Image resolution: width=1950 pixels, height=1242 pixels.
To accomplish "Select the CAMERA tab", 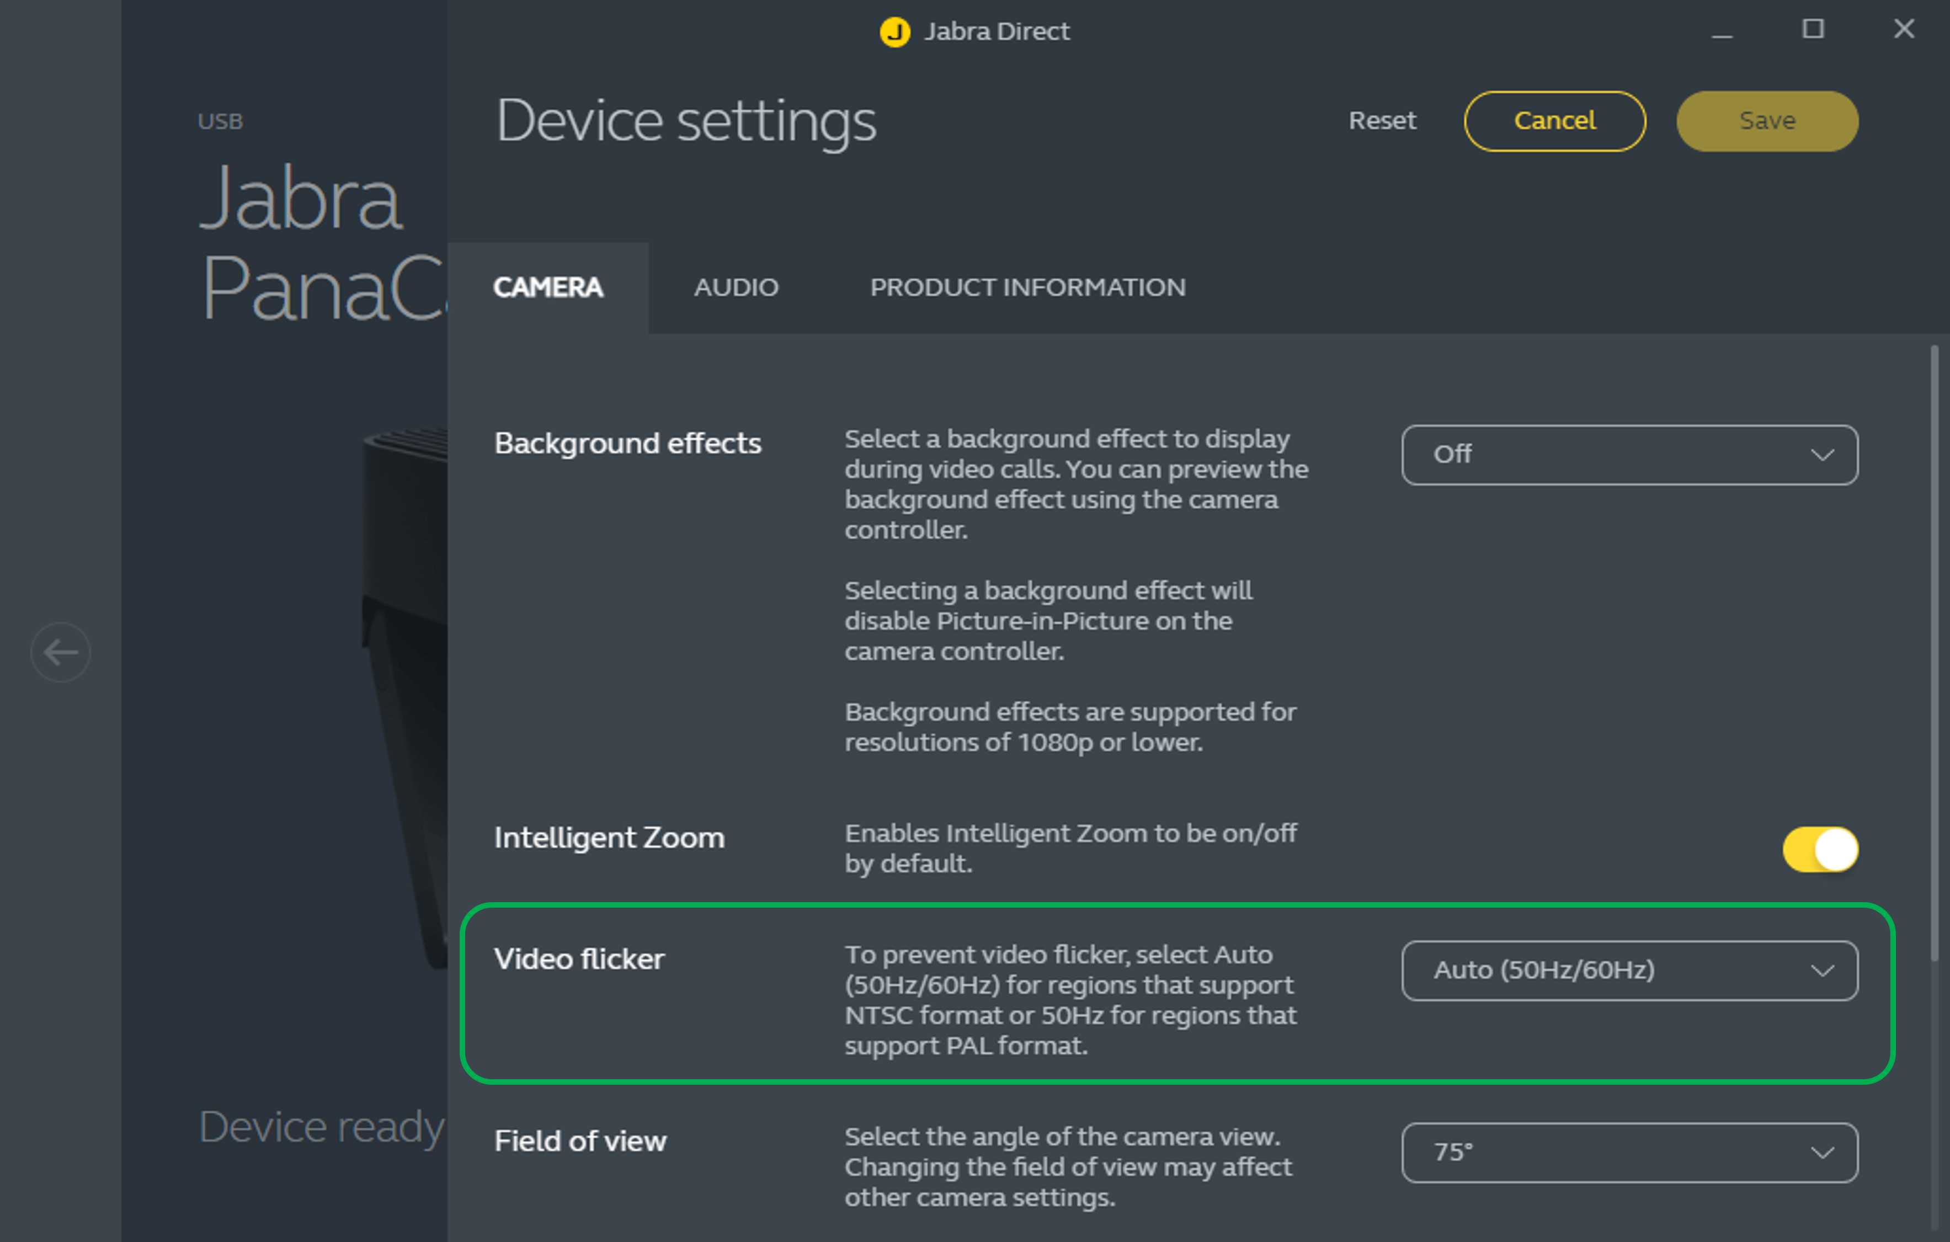I will point(548,287).
